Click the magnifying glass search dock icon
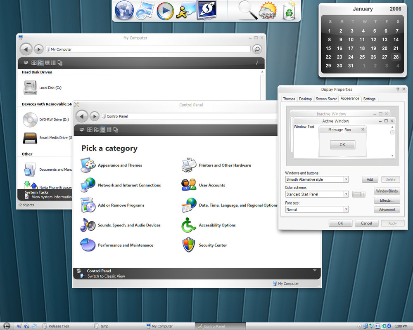Image resolution: width=413 pixels, height=330 pixels. 248,11
